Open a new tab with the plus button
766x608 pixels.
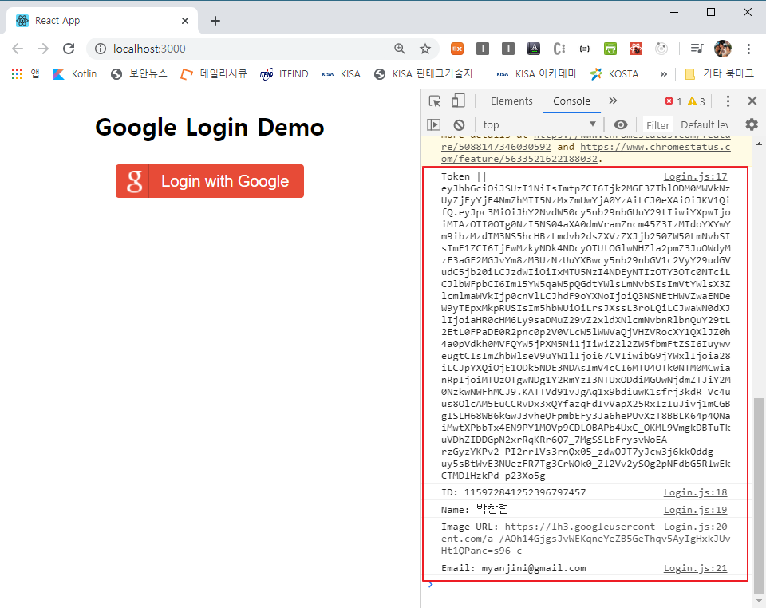pyautogui.click(x=215, y=21)
